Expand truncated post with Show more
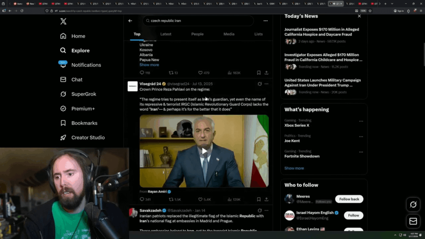Image resolution: width=425 pixels, height=239 pixels. [x=149, y=65]
